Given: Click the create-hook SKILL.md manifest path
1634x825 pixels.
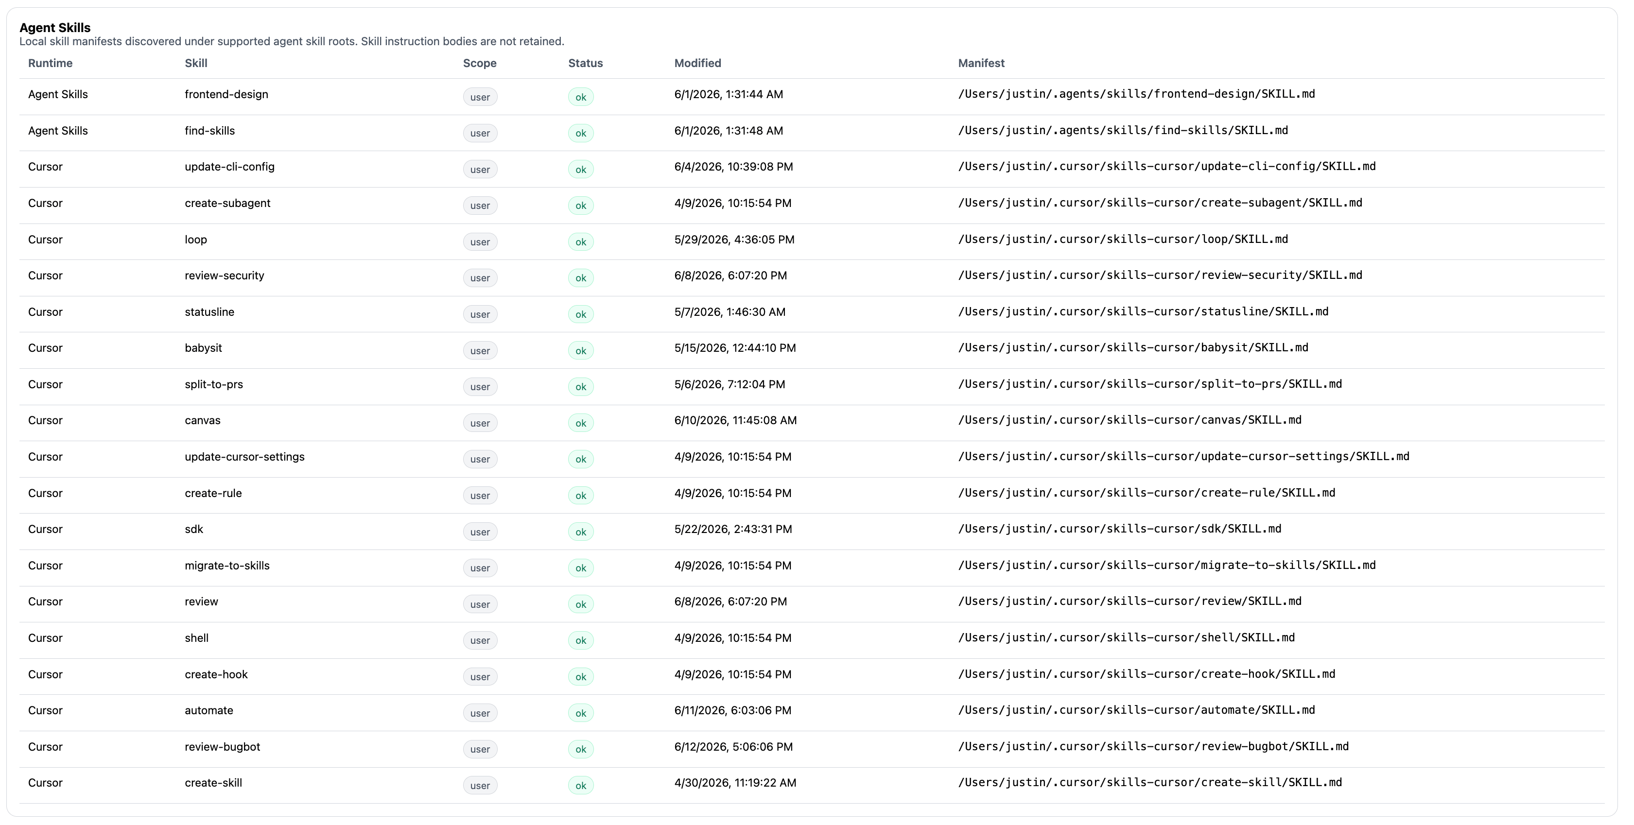Looking at the screenshot, I should pyautogui.click(x=1147, y=675).
